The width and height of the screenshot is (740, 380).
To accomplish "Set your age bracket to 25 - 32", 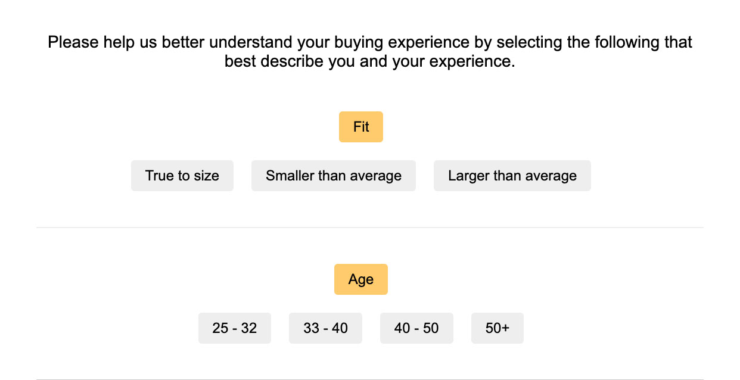I will (x=235, y=328).
